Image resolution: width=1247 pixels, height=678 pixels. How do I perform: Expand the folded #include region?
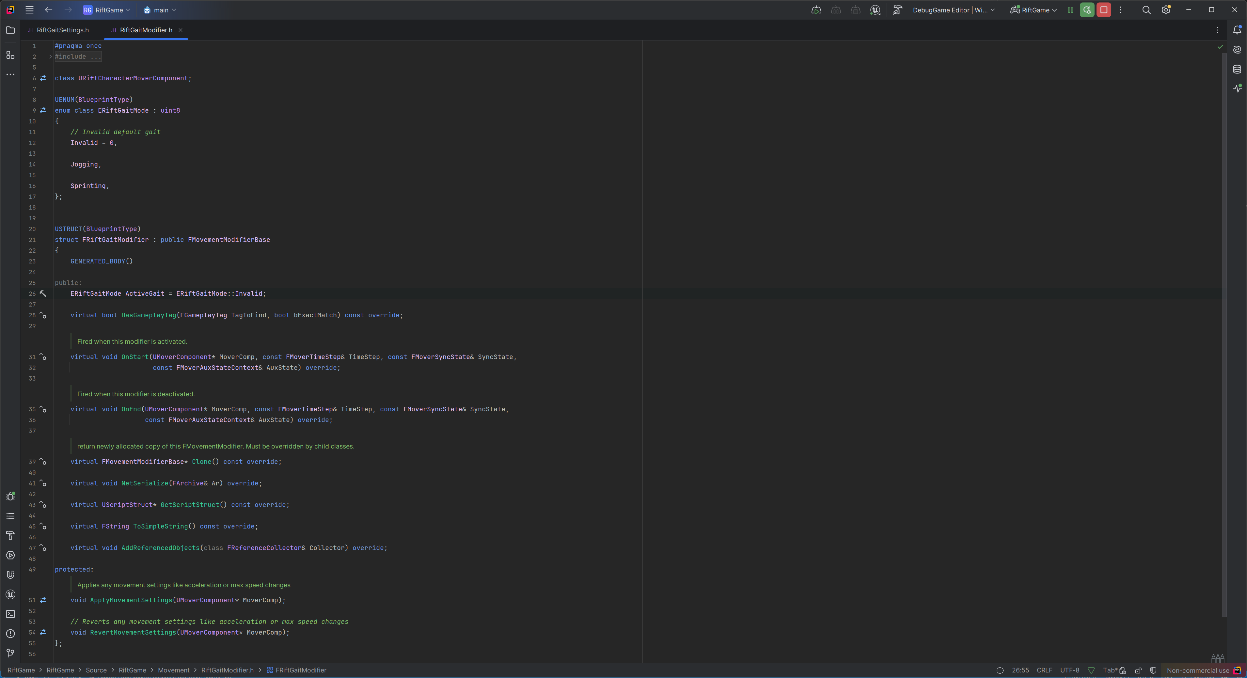(50, 56)
